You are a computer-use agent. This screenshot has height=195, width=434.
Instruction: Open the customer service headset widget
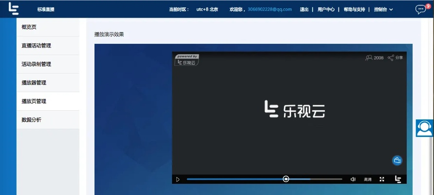[x=424, y=128]
